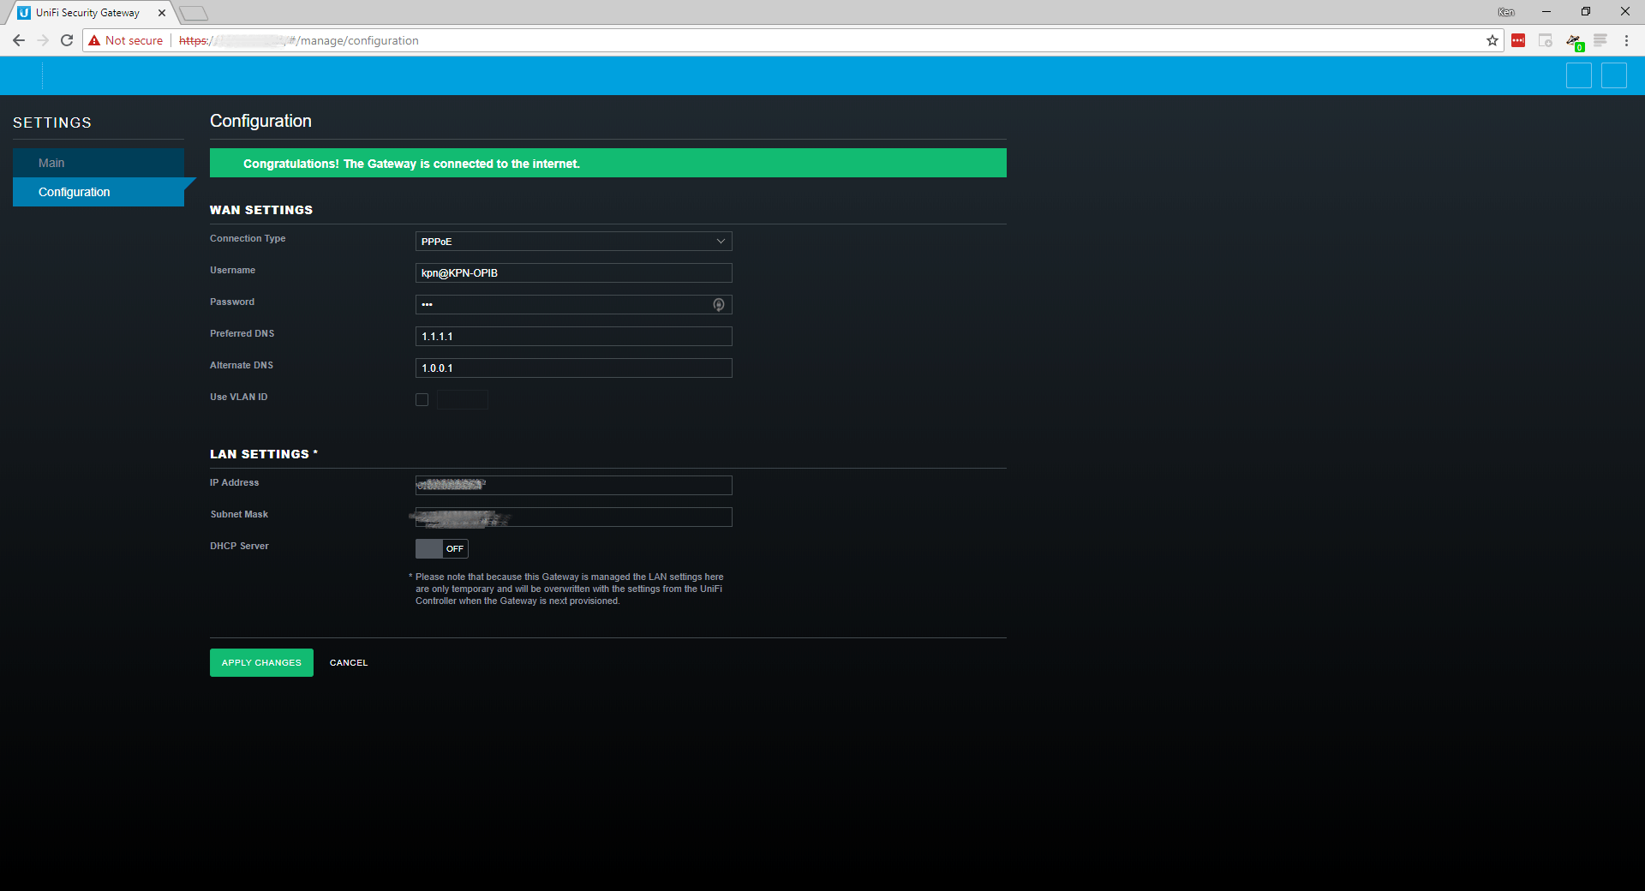Click the VLAN ID number field
This screenshot has height=891, width=1645.
pyautogui.click(x=463, y=399)
